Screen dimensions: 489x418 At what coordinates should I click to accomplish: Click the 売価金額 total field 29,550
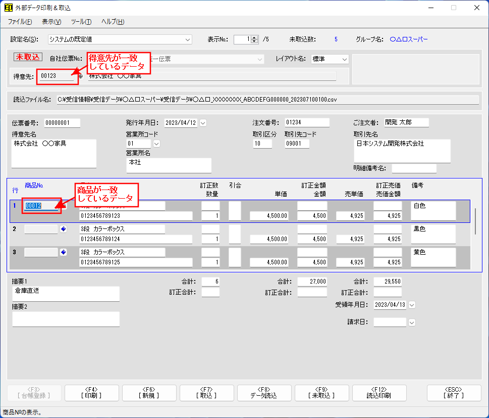(388, 282)
